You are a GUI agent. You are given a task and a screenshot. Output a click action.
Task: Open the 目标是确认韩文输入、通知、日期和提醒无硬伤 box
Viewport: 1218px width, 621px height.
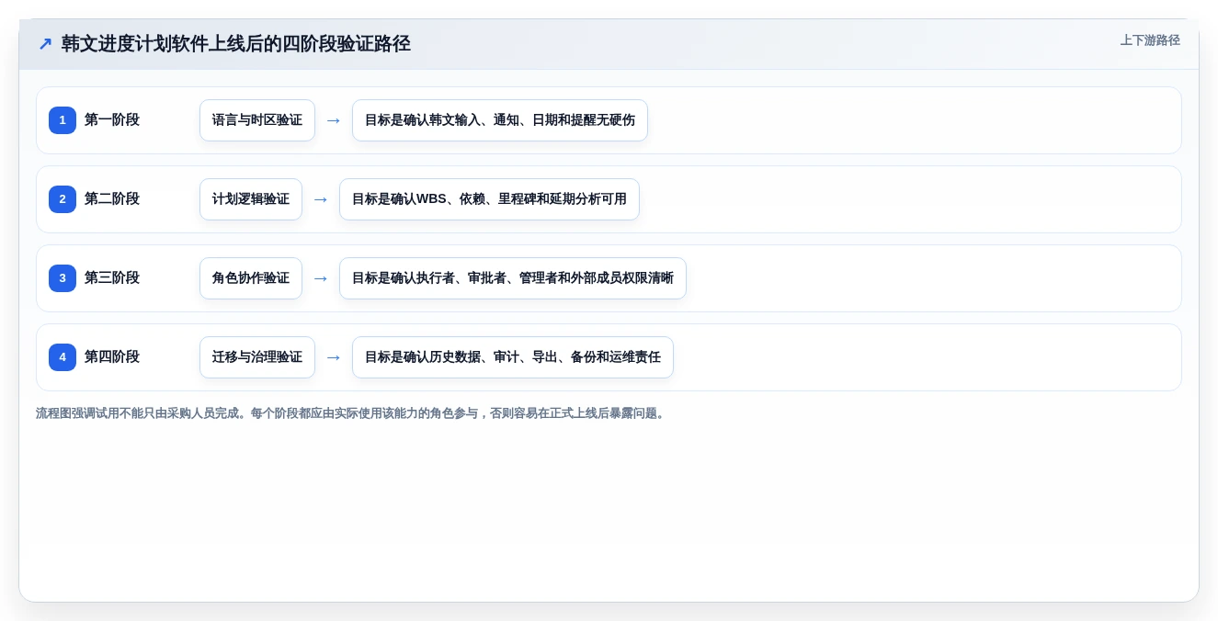click(x=500, y=120)
